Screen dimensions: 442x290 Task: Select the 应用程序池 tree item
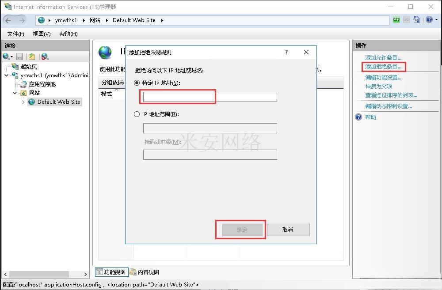[x=42, y=84]
